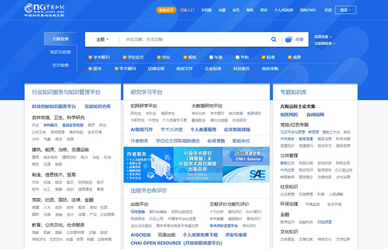Image resolution: width=388 pixels, height=249 pixels.
Task: Open 高级检索 advanced search link
Action: point(323,37)
